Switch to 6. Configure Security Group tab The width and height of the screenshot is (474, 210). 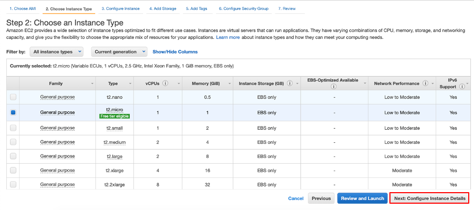point(243,9)
